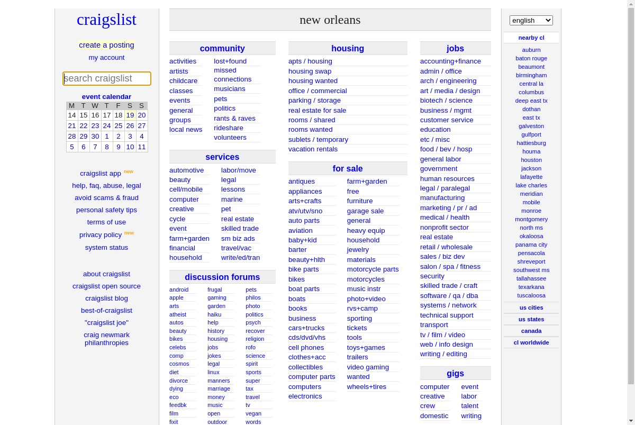Image resolution: width=635 pixels, height=425 pixels.
Task: Open craig newmark philanthropies link
Action: [106, 339]
